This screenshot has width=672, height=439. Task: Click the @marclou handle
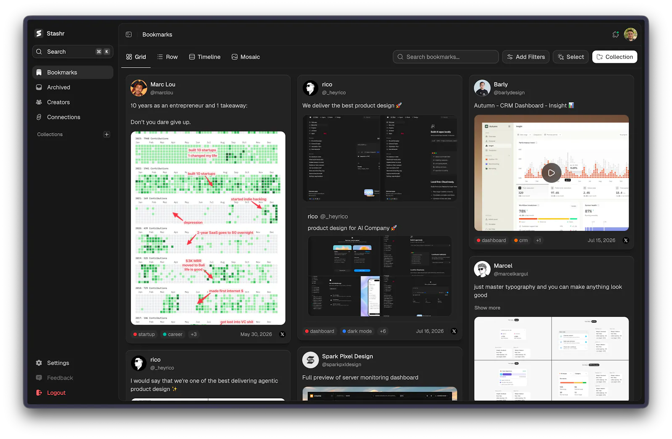tap(162, 93)
